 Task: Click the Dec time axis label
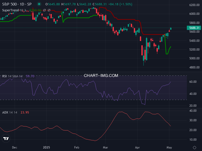pyautogui.click(x=15, y=147)
